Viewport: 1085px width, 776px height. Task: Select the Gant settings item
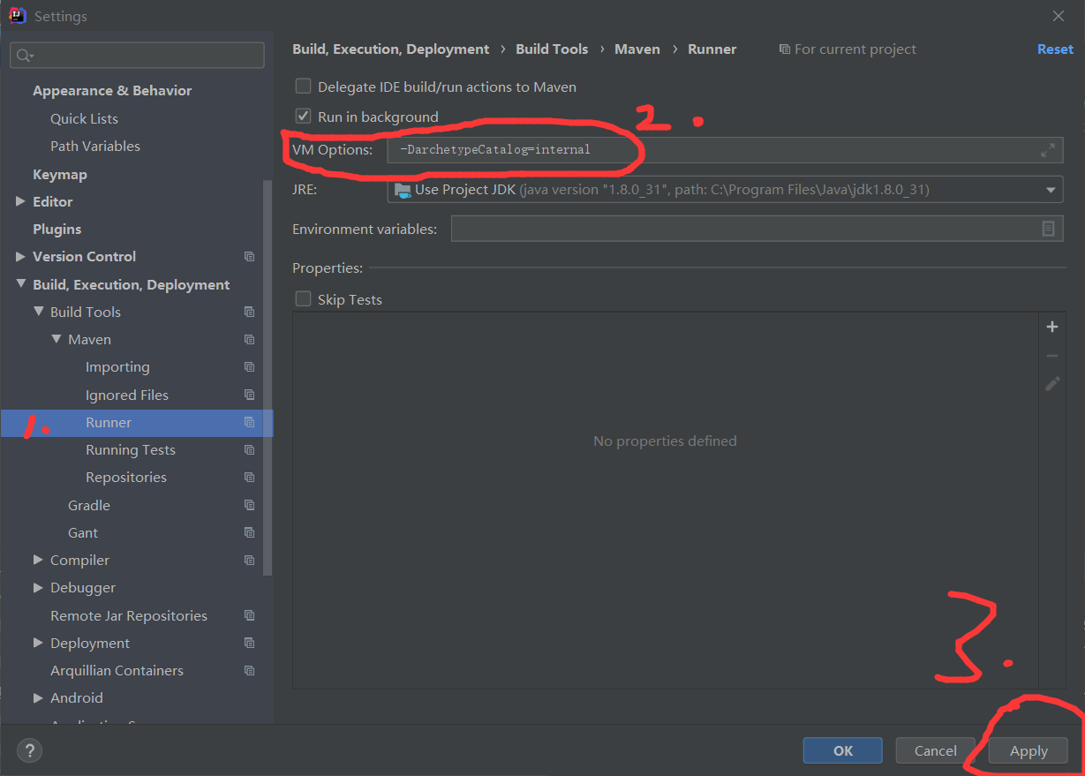(x=83, y=532)
